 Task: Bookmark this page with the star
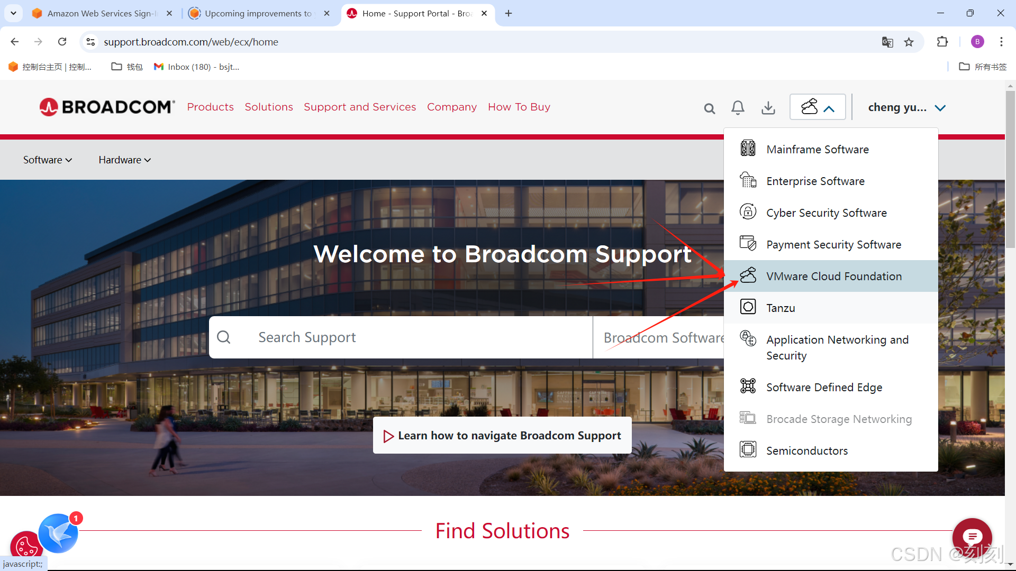coord(909,42)
